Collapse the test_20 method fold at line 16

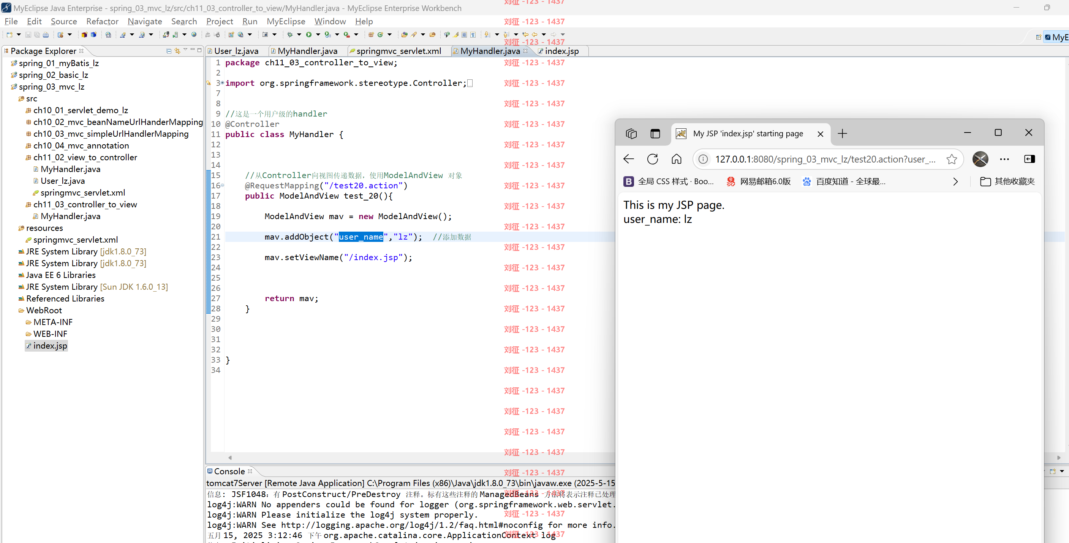[223, 185]
